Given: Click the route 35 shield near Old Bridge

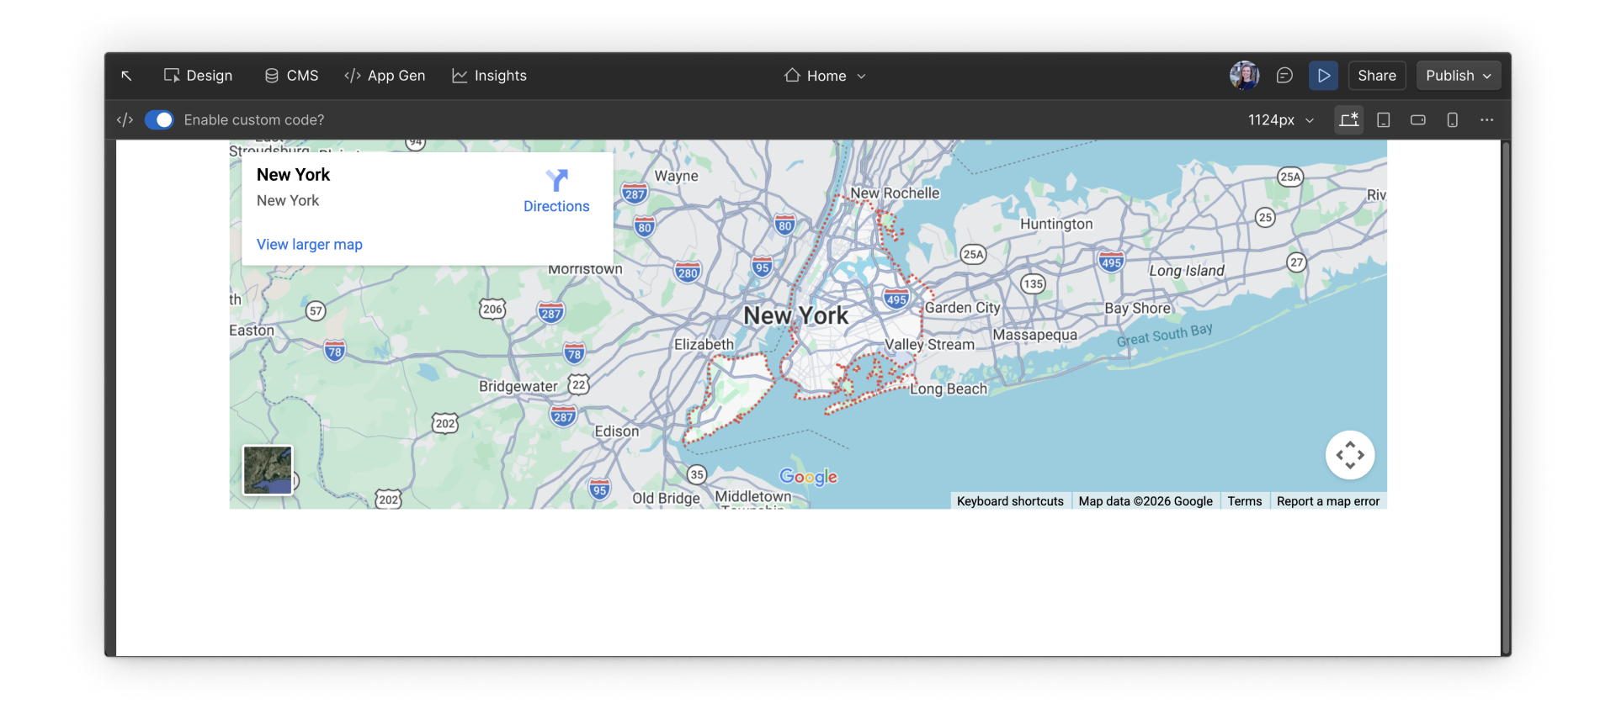Looking at the screenshot, I should [697, 474].
